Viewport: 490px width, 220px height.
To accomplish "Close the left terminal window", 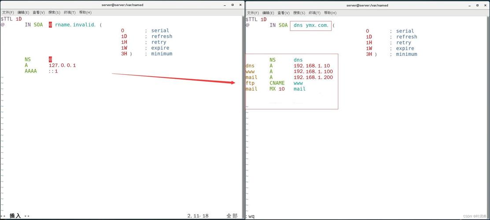I will click(240, 5).
